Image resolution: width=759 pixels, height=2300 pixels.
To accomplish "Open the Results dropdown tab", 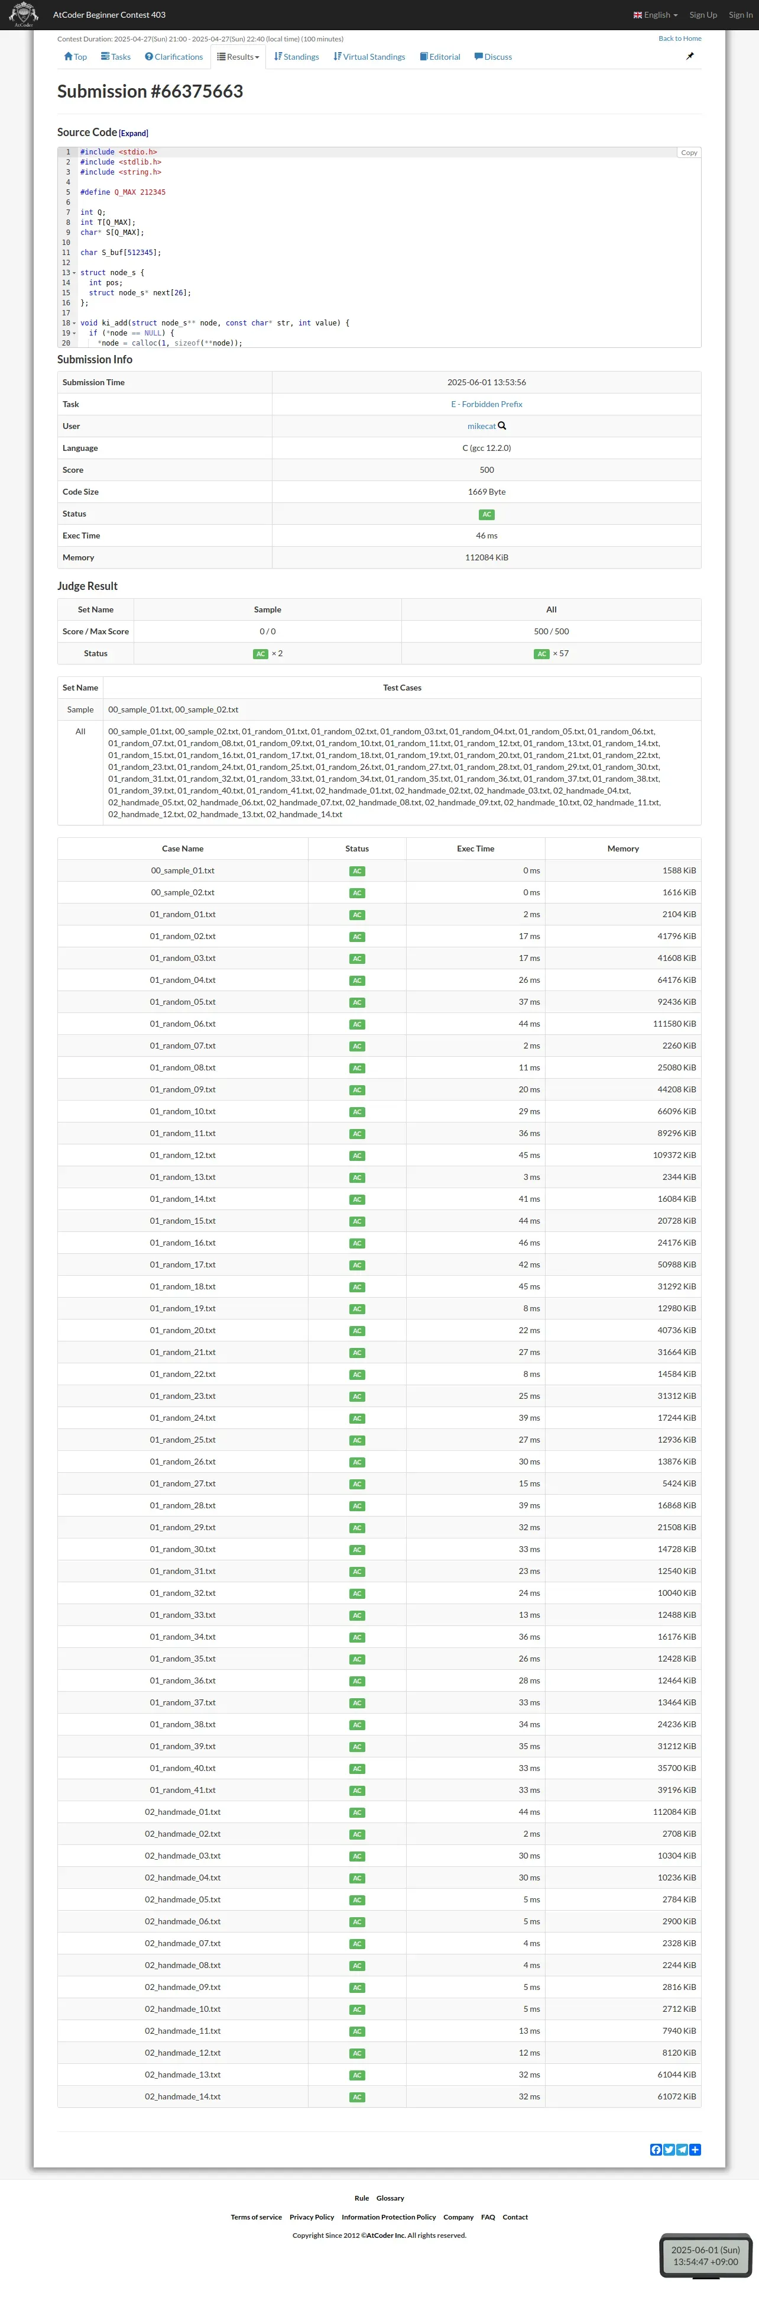I will pos(238,57).
